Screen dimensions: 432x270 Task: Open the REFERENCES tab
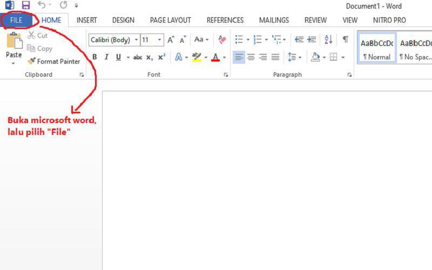tap(225, 20)
